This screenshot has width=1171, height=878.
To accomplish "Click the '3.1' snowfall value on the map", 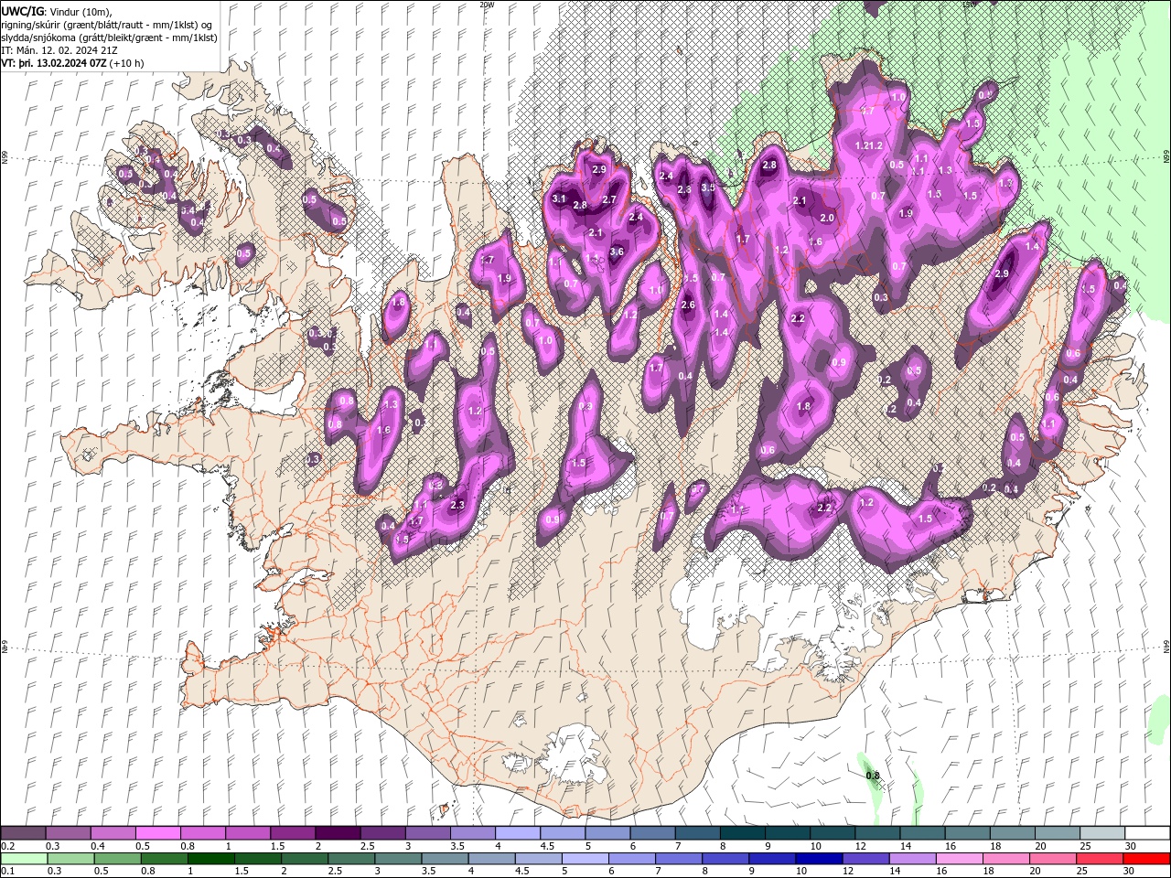I will 560,198.
